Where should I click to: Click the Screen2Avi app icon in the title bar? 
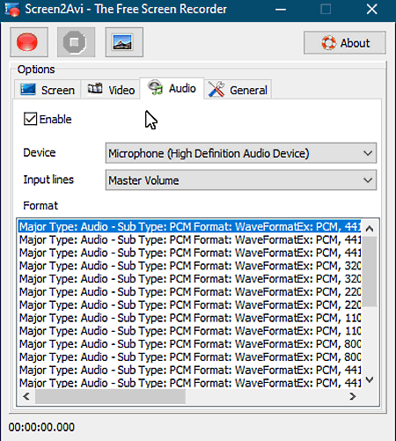(x=12, y=10)
